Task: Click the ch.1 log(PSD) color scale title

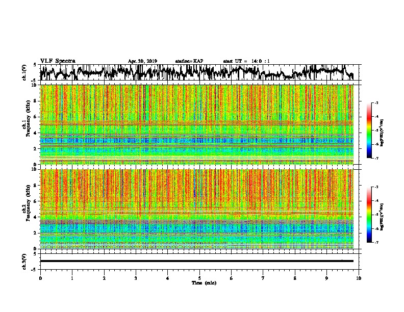Action: [382, 133]
